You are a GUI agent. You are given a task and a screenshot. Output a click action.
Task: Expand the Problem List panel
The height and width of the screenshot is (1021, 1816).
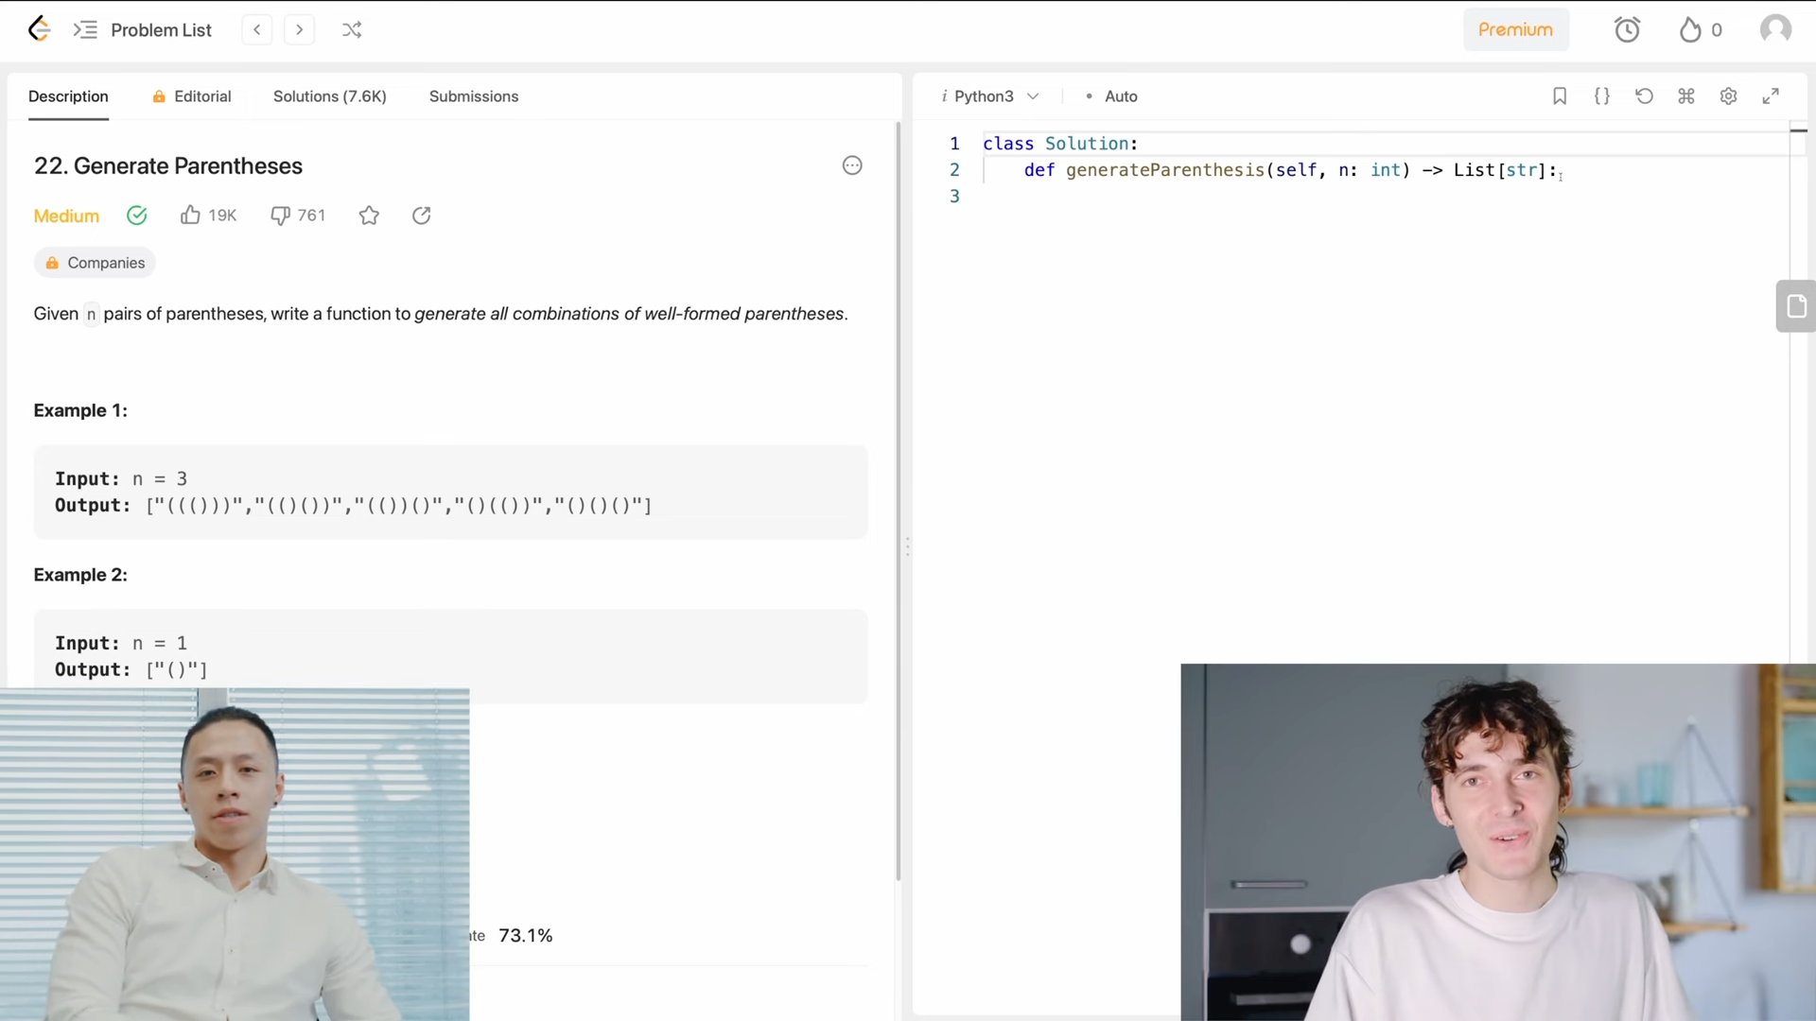point(144,29)
